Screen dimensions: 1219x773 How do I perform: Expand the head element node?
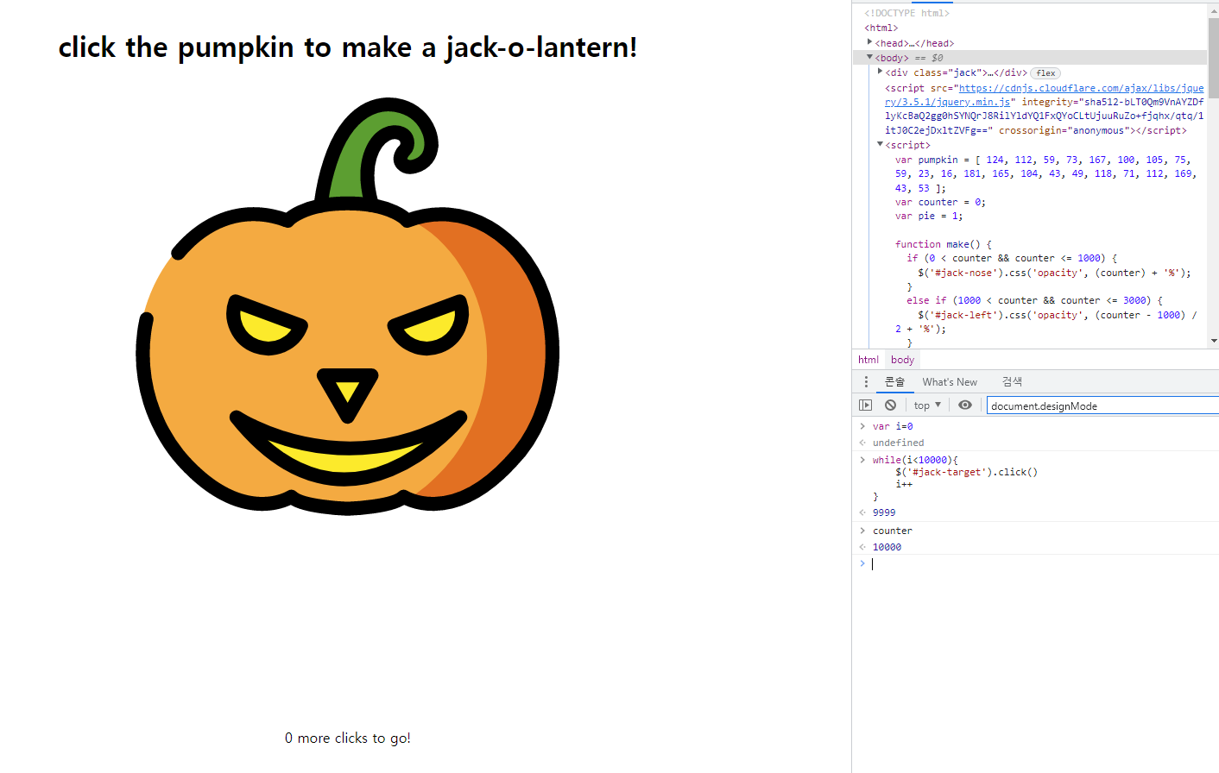869,42
